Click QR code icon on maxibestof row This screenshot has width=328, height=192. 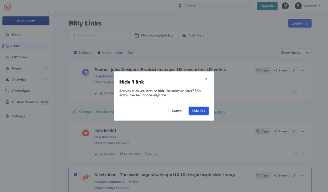coord(295,154)
